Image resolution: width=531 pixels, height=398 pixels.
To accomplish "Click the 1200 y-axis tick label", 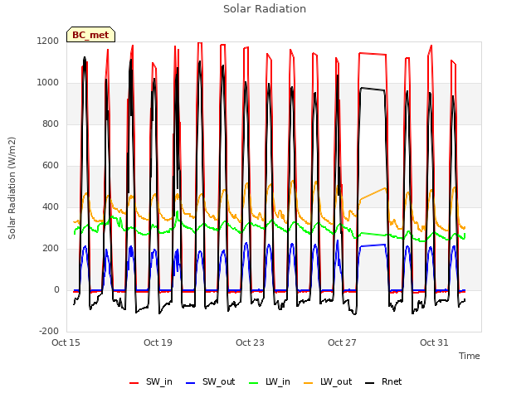I will pos(48,41).
